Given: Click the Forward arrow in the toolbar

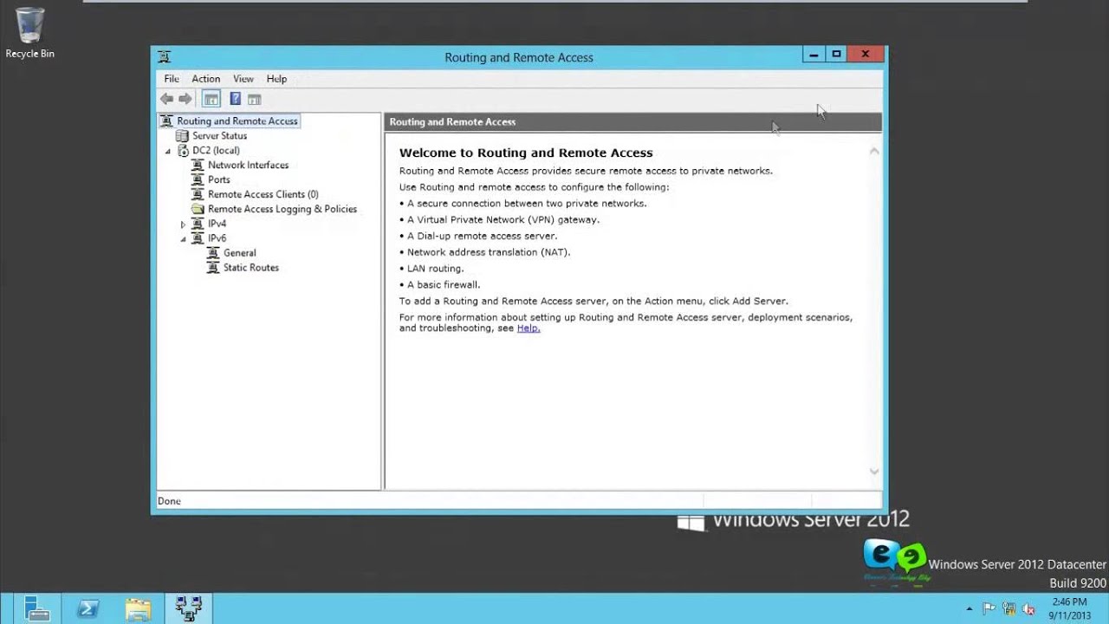Looking at the screenshot, I should (185, 99).
